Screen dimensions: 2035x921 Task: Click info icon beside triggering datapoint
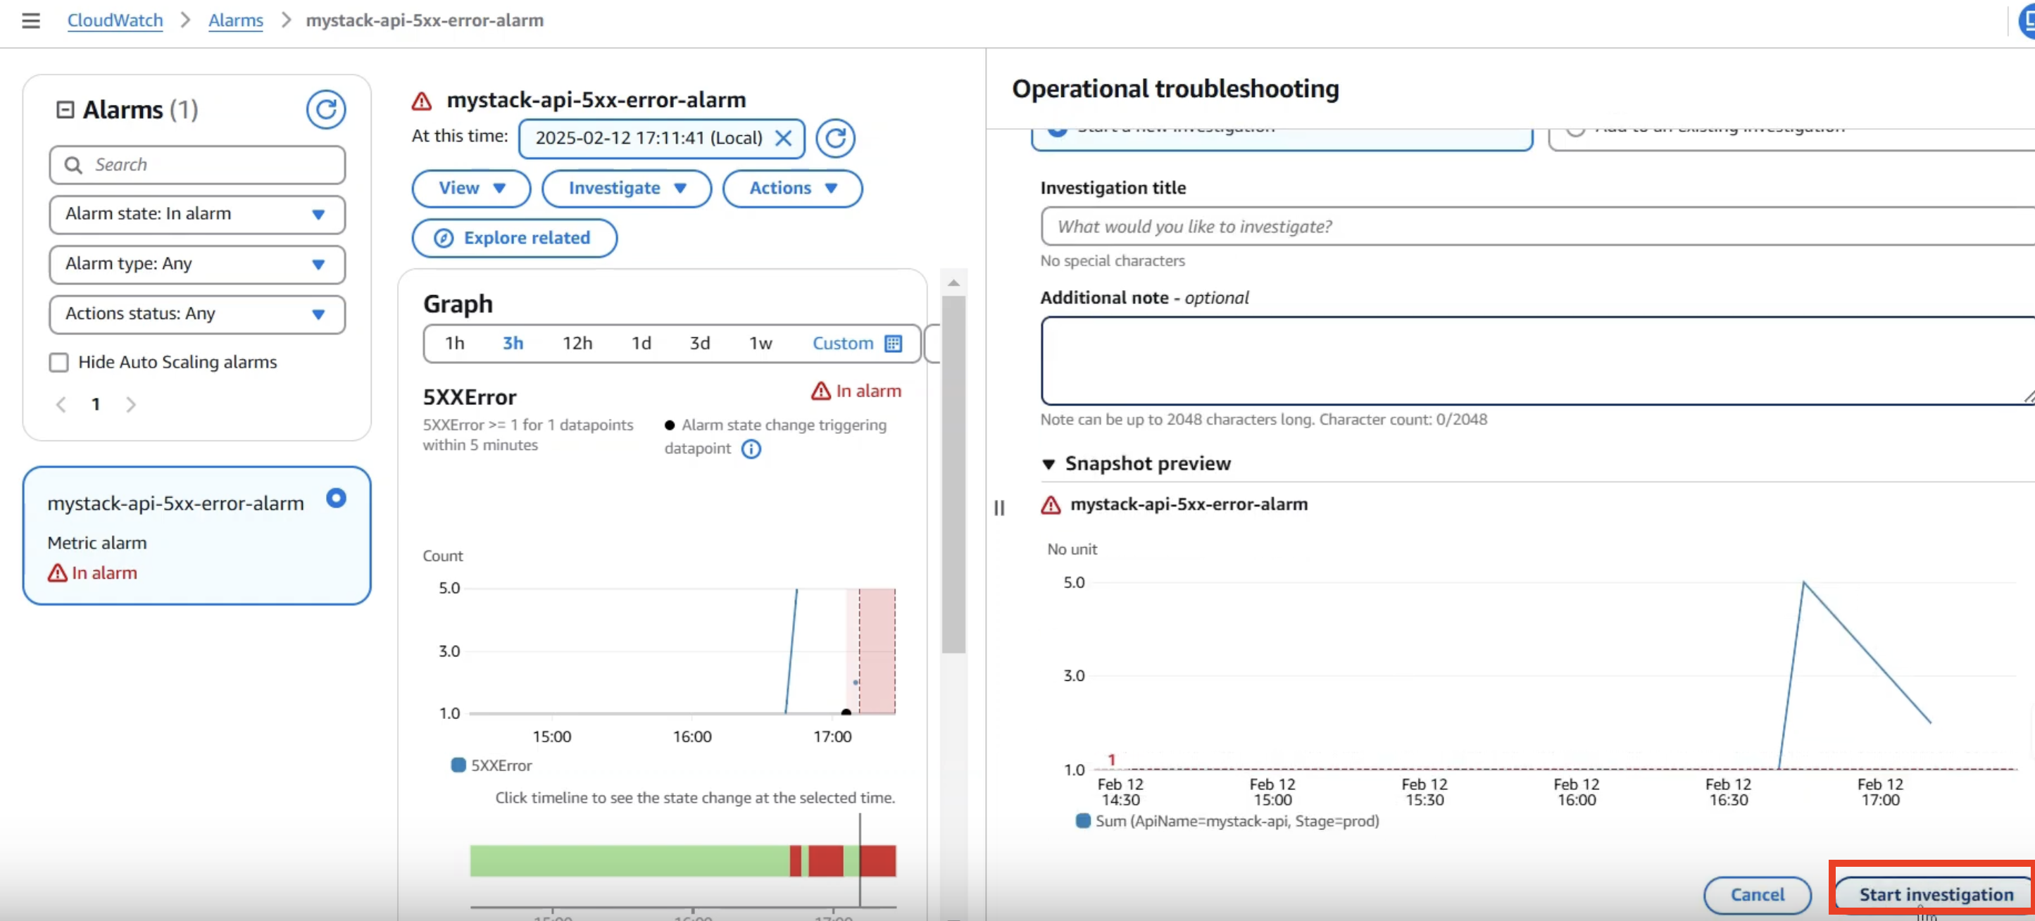pyautogui.click(x=751, y=449)
